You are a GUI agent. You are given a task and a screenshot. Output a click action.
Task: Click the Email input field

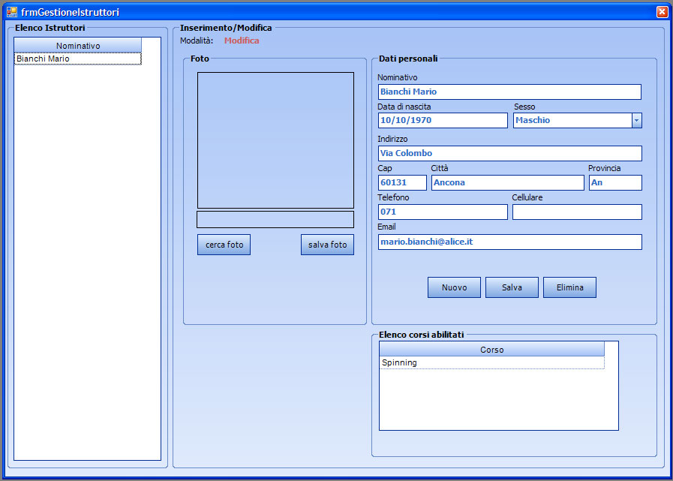[x=509, y=242]
